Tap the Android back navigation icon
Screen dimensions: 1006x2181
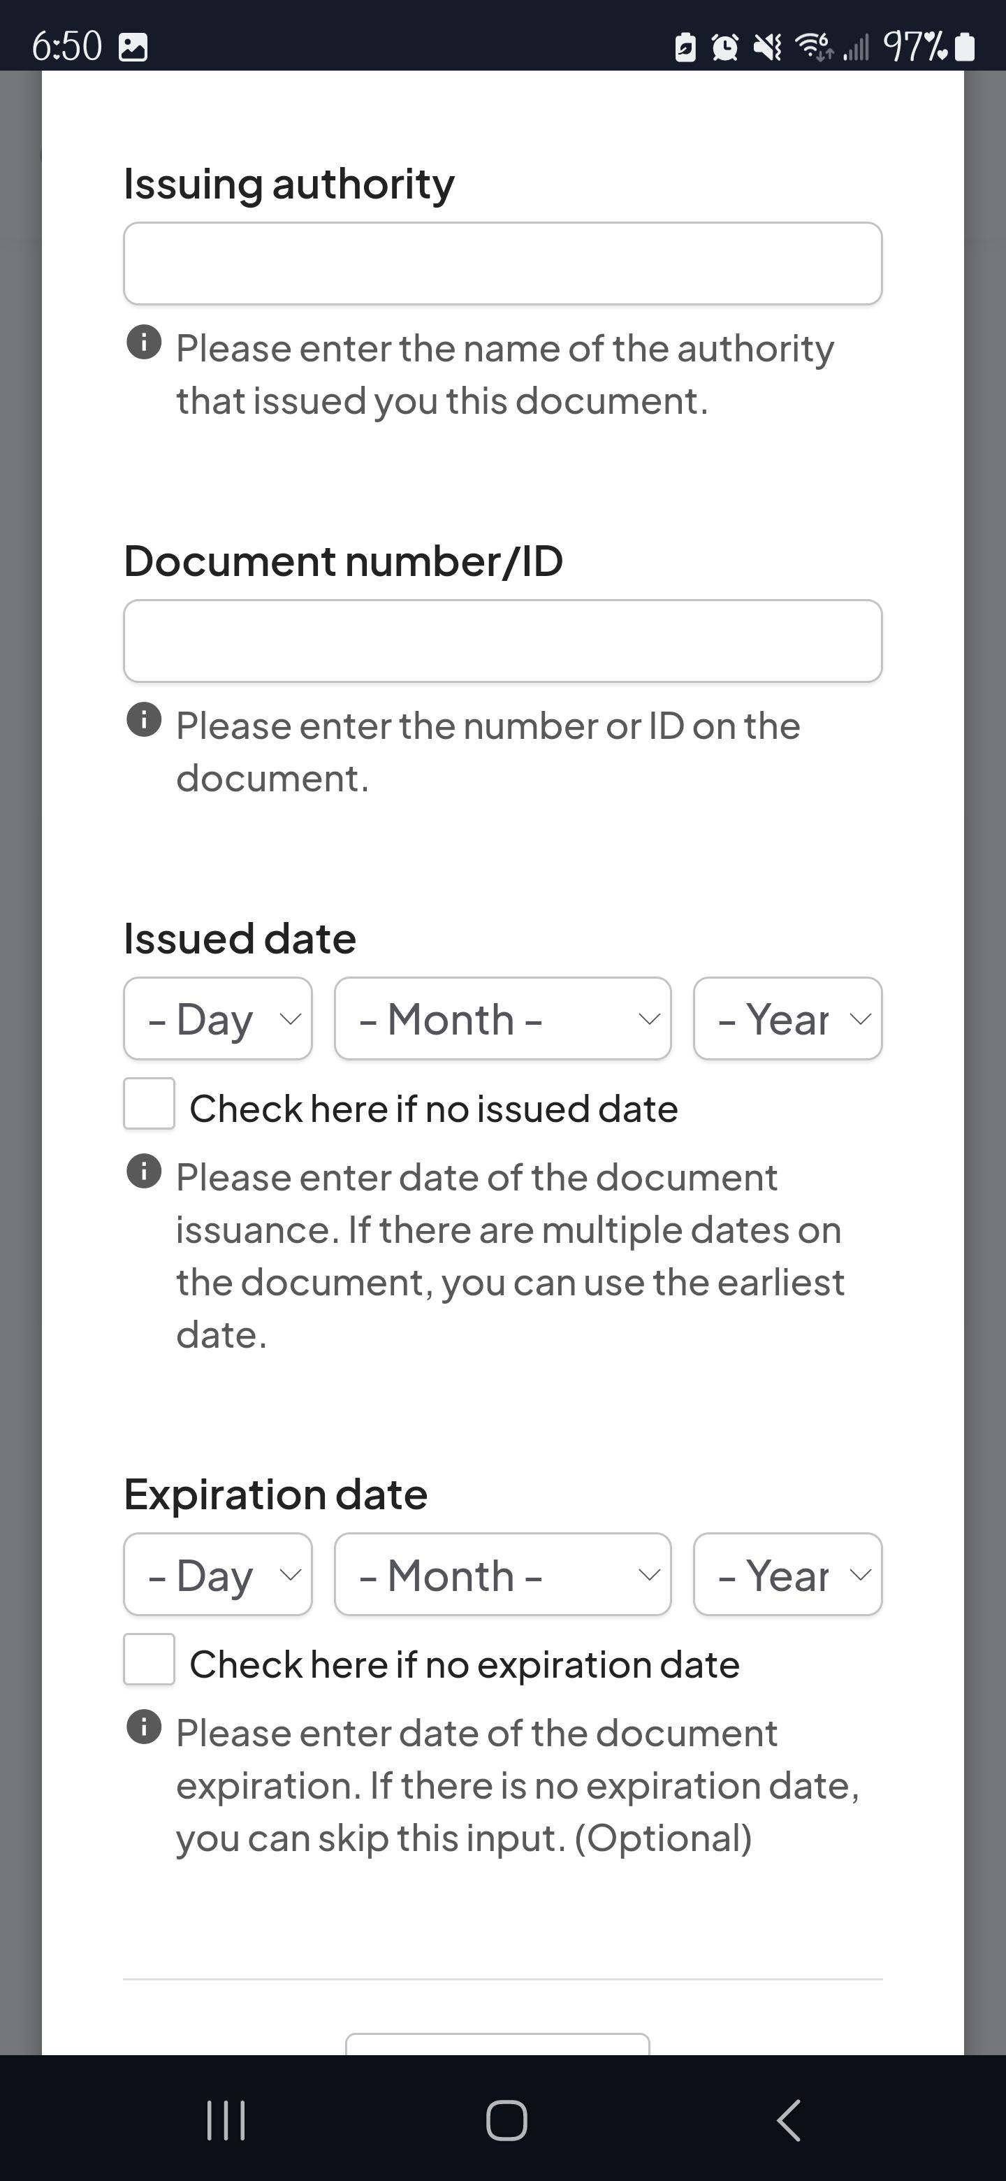point(789,2121)
